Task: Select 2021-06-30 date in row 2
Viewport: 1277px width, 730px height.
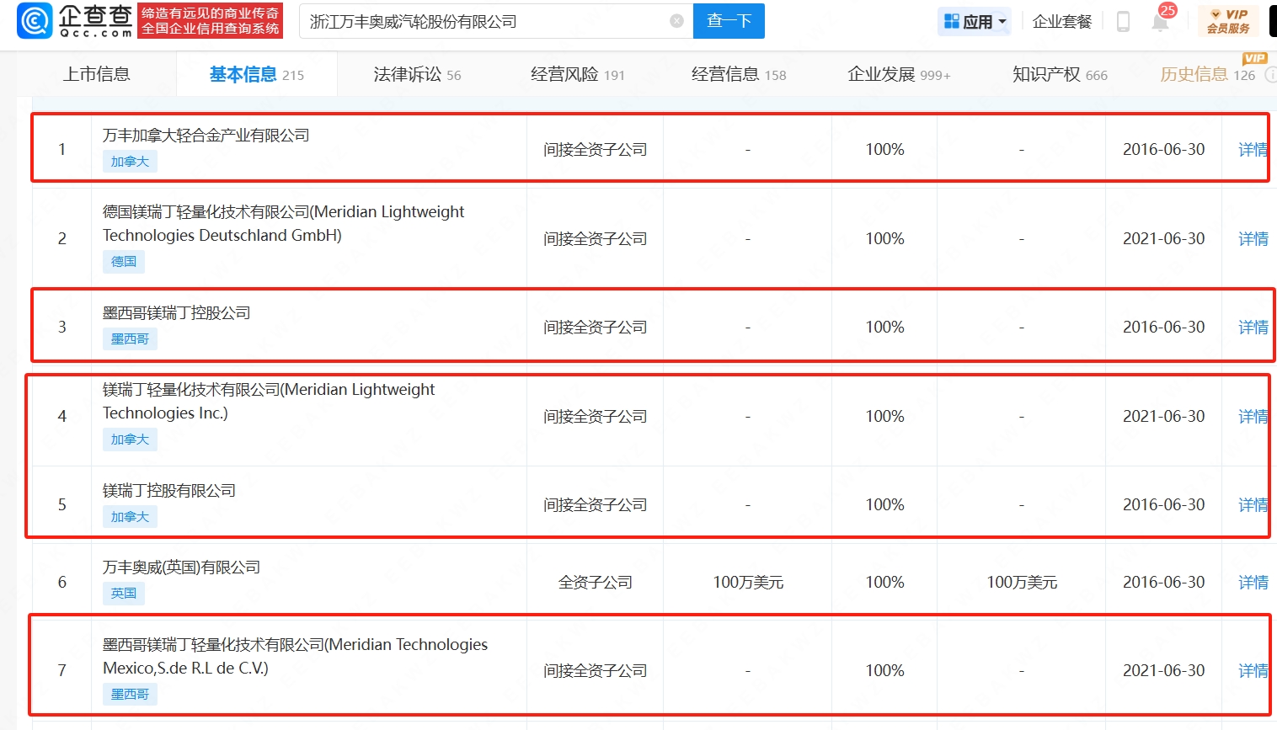Action: point(1164,239)
